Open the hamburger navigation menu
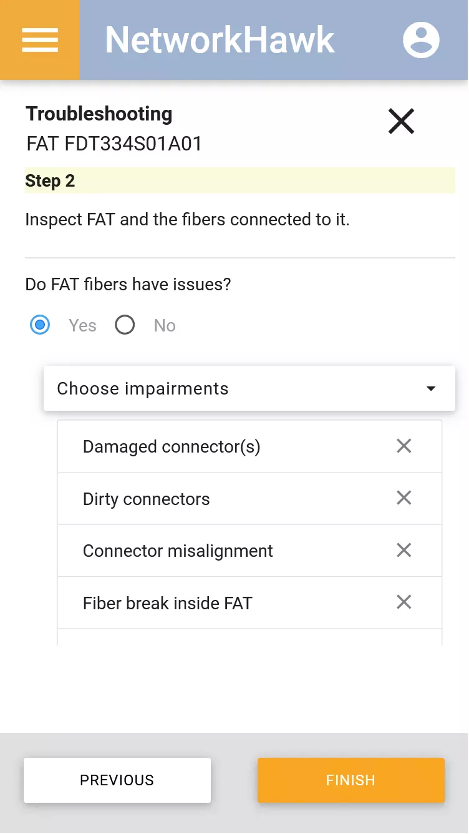 click(x=40, y=40)
